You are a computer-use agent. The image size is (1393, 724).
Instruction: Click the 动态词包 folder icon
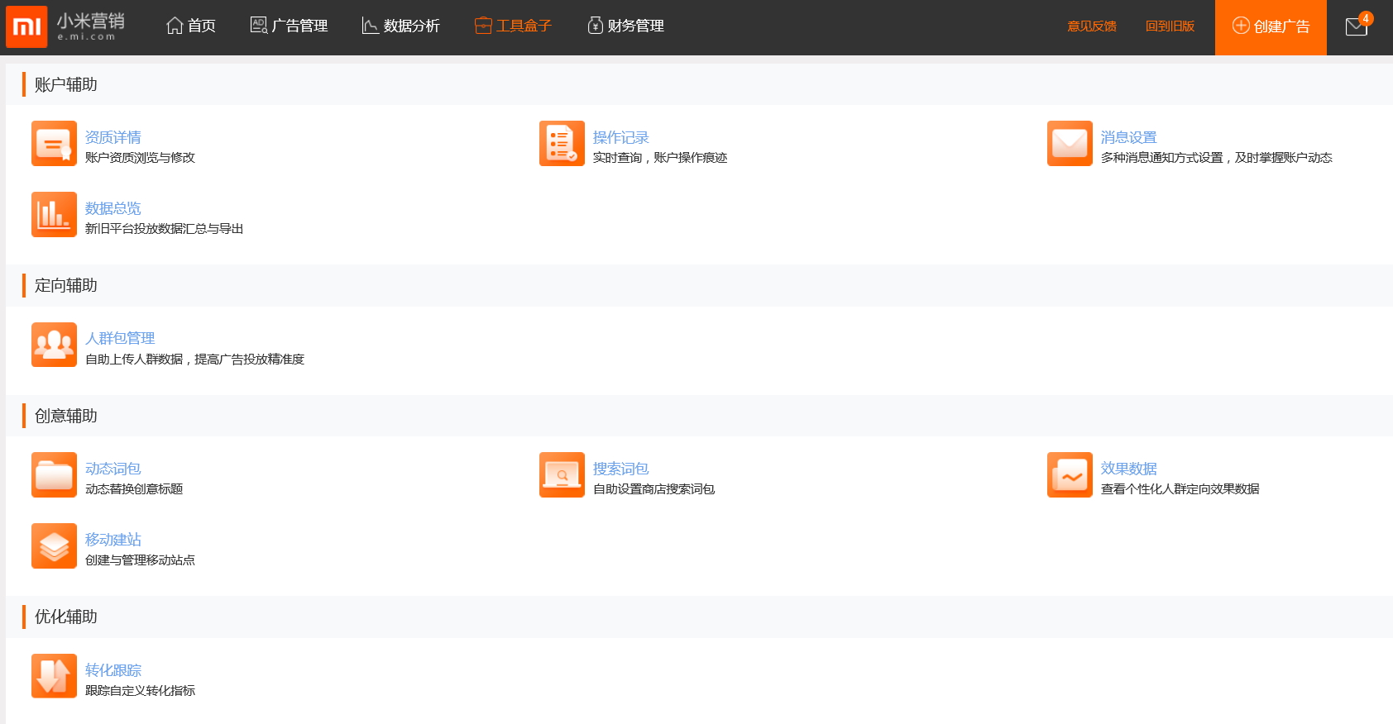pyautogui.click(x=54, y=475)
